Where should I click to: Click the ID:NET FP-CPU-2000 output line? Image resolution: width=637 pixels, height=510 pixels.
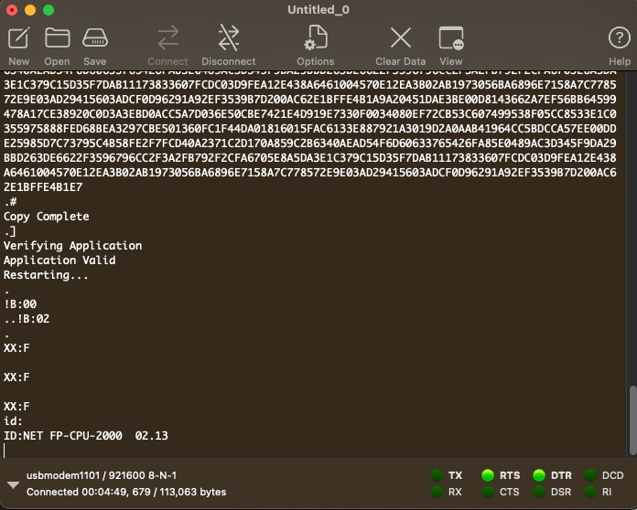click(86, 436)
